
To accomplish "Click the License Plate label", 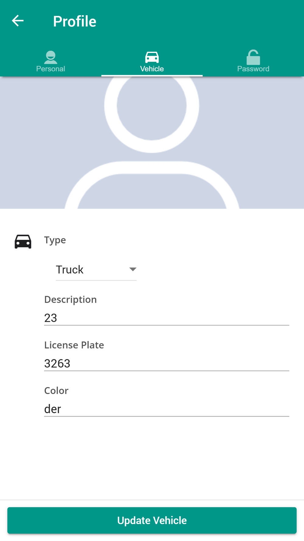I will click(74, 345).
